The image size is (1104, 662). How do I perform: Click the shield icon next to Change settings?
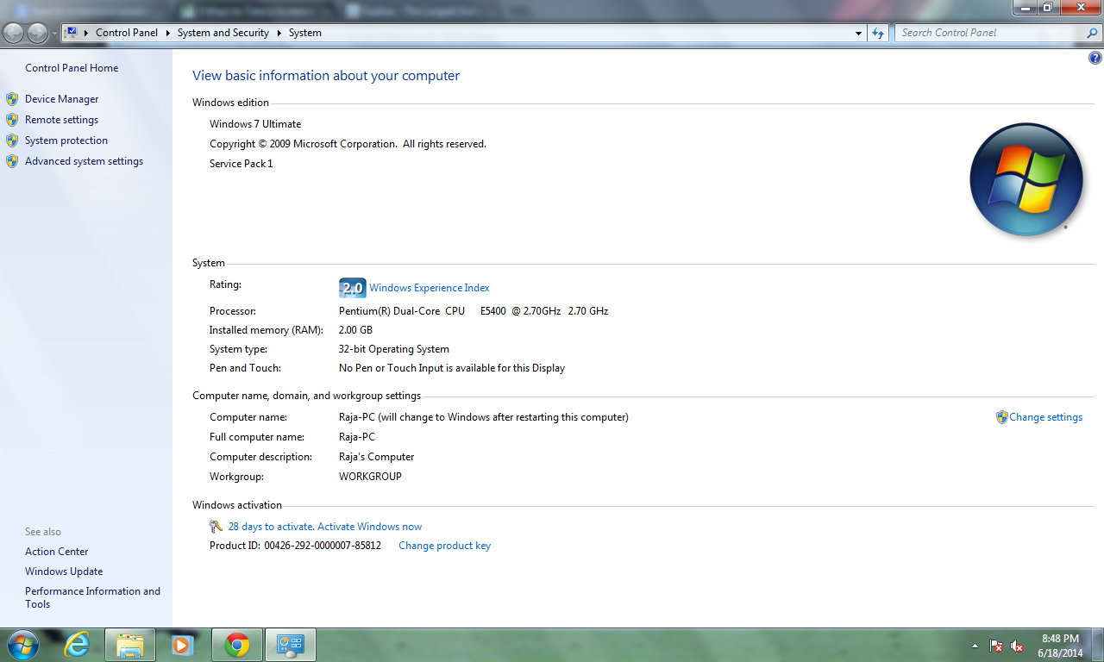tap(1001, 417)
